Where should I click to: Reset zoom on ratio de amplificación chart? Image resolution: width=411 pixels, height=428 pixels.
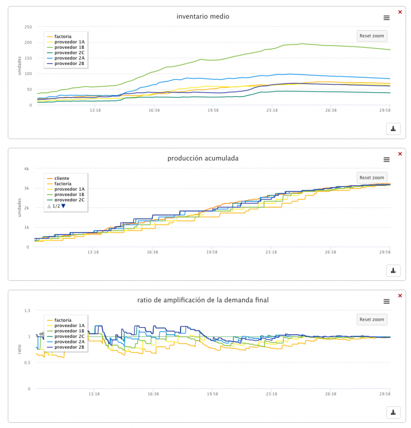click(x=371, y=319)
